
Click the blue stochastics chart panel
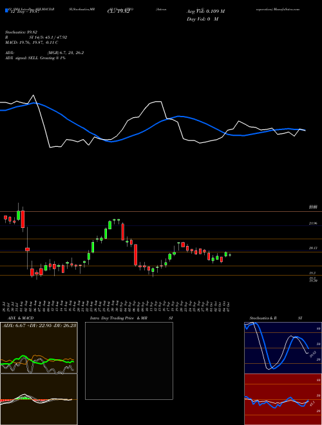[283, 348]
